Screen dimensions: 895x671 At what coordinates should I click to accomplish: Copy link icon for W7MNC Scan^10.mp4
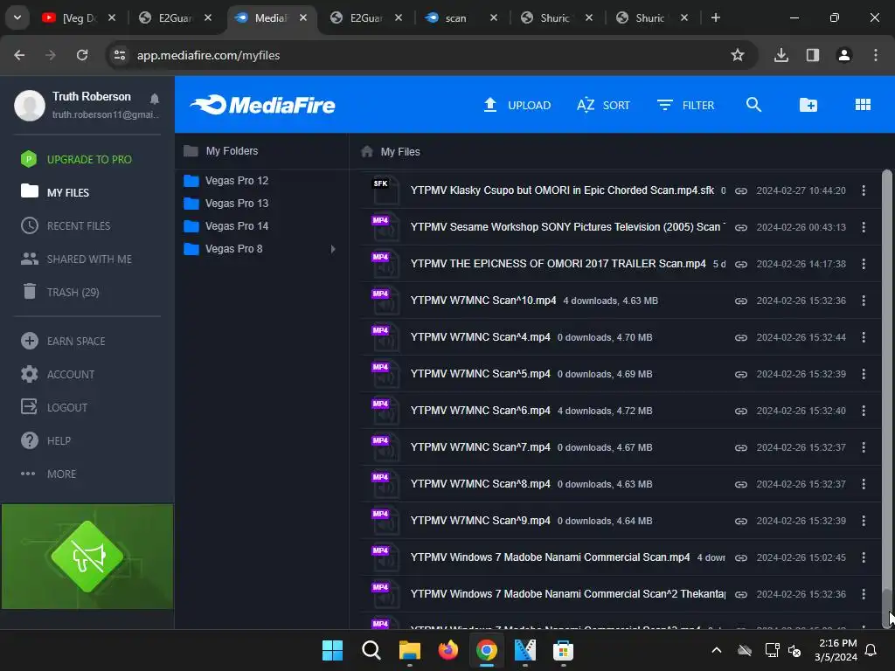click(x=741, y=301)
